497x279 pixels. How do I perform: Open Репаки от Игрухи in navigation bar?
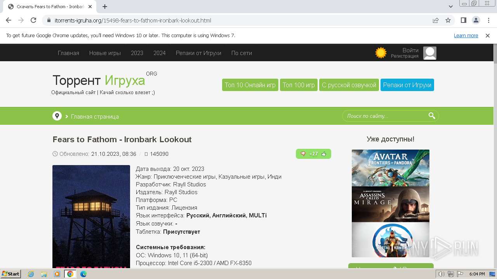point(198,53)
